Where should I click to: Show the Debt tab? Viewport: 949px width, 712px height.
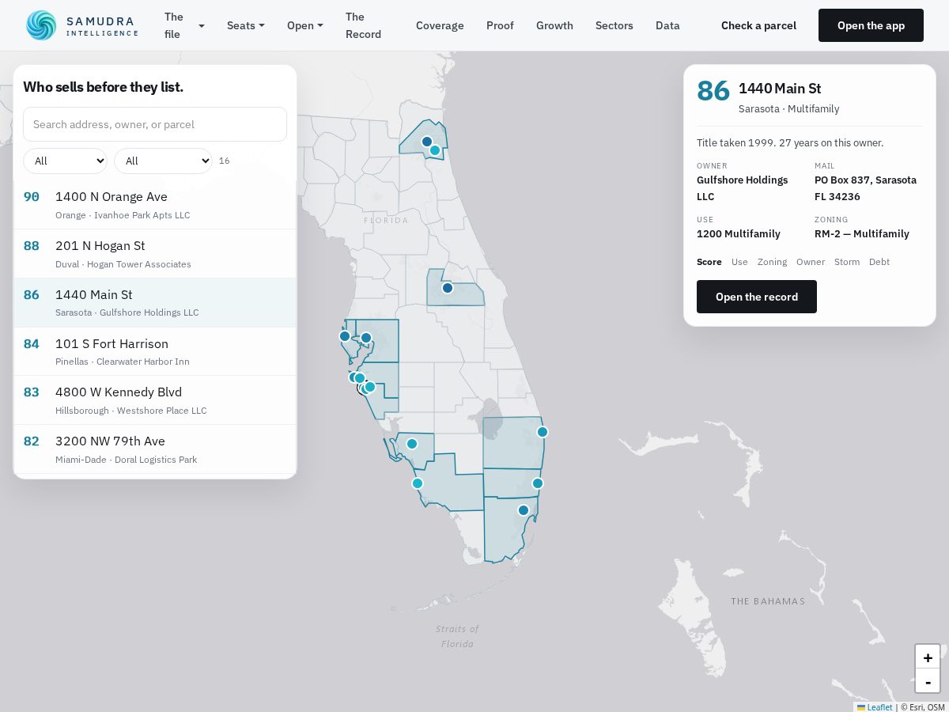click(879, 262)
